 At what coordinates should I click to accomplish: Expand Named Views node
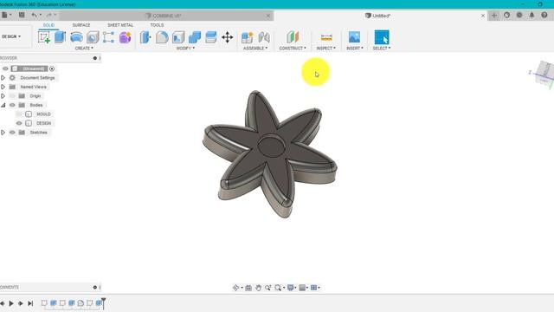3,87
